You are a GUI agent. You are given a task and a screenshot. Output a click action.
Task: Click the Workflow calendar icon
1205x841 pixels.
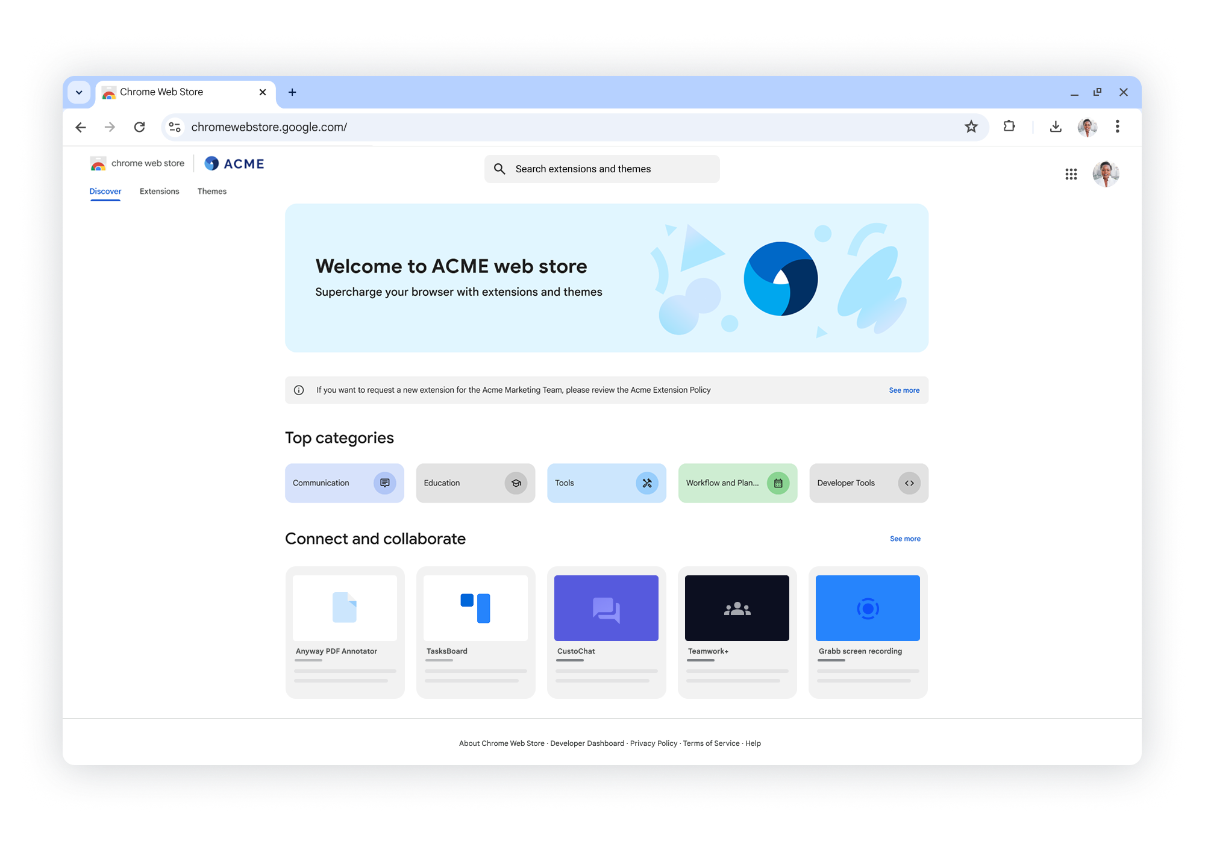778,483
